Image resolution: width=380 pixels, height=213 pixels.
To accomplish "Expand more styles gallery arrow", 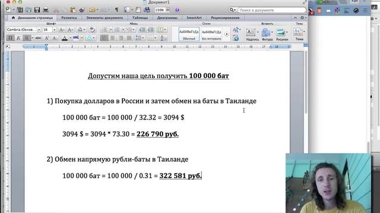I will coord(226,34).
